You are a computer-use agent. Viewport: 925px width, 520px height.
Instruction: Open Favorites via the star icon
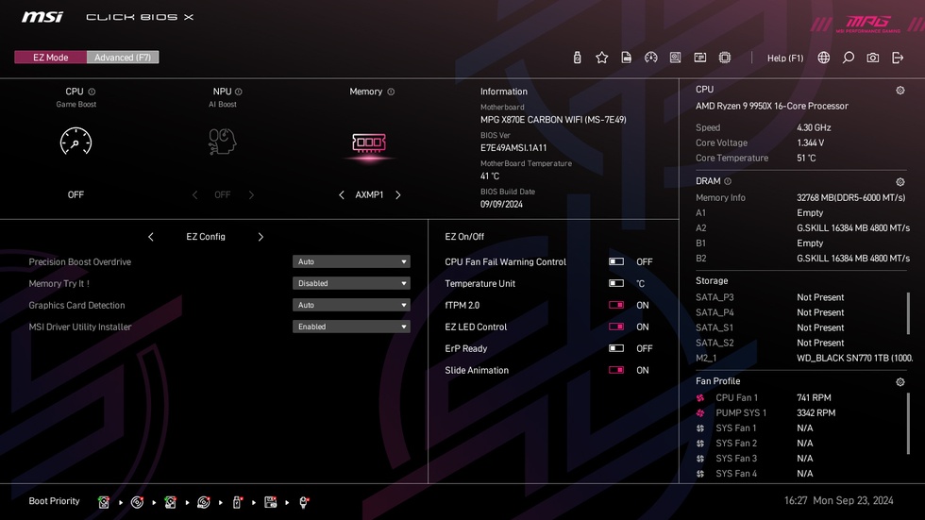tap(602, 58)
